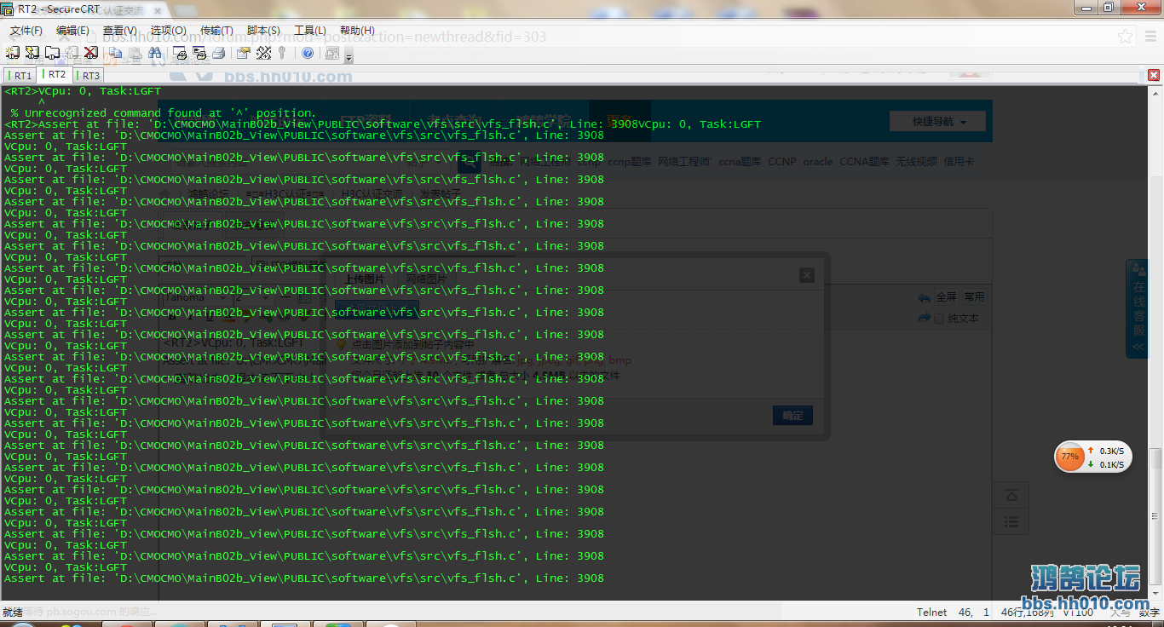Click the blue Help question-mark icon

click(x=308, y=53)
